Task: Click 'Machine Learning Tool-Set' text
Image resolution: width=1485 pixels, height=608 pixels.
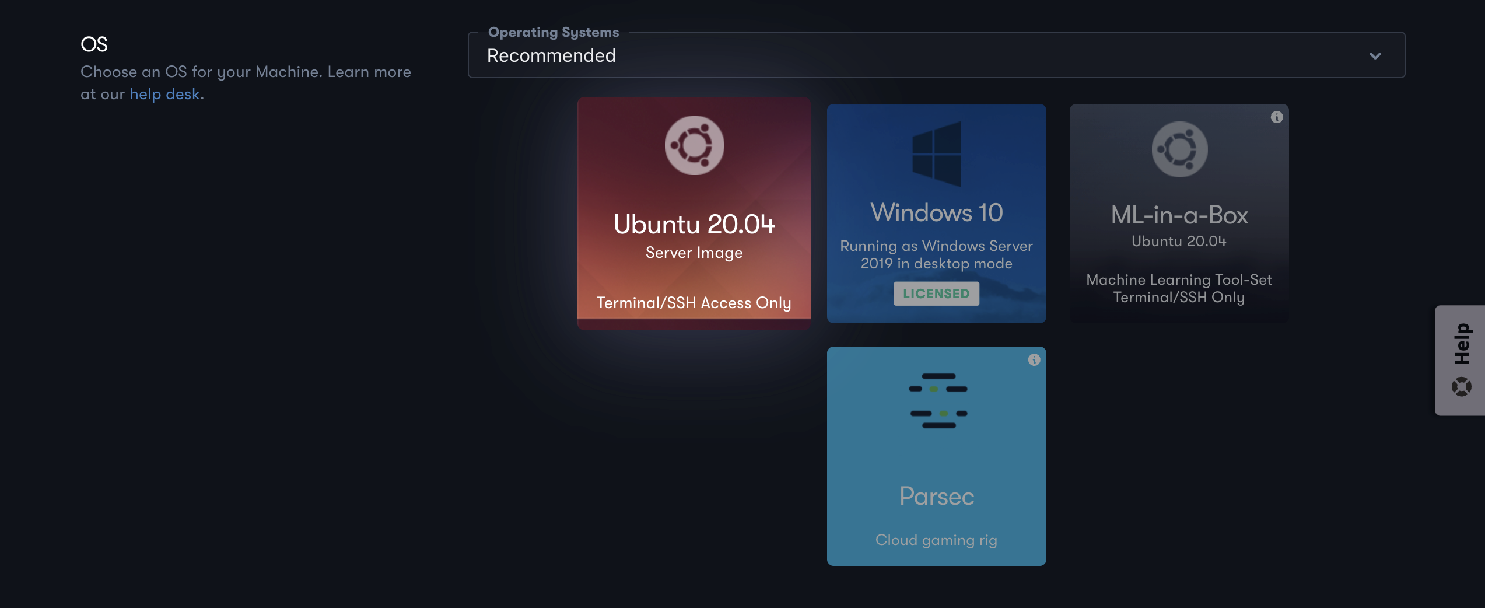Action: coord(1179,279)
